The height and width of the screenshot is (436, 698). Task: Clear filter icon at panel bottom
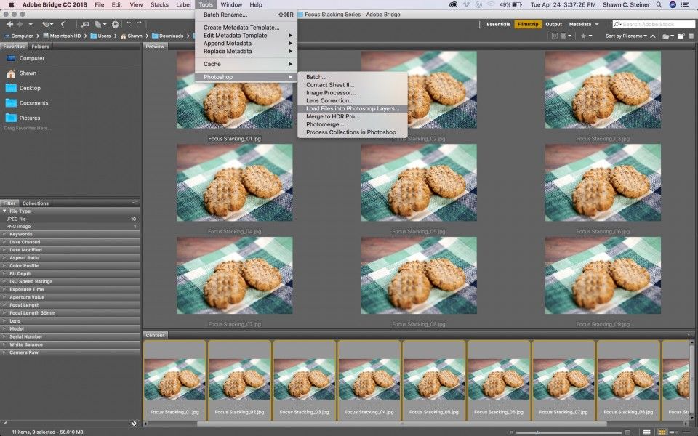(x=135, y=424)
